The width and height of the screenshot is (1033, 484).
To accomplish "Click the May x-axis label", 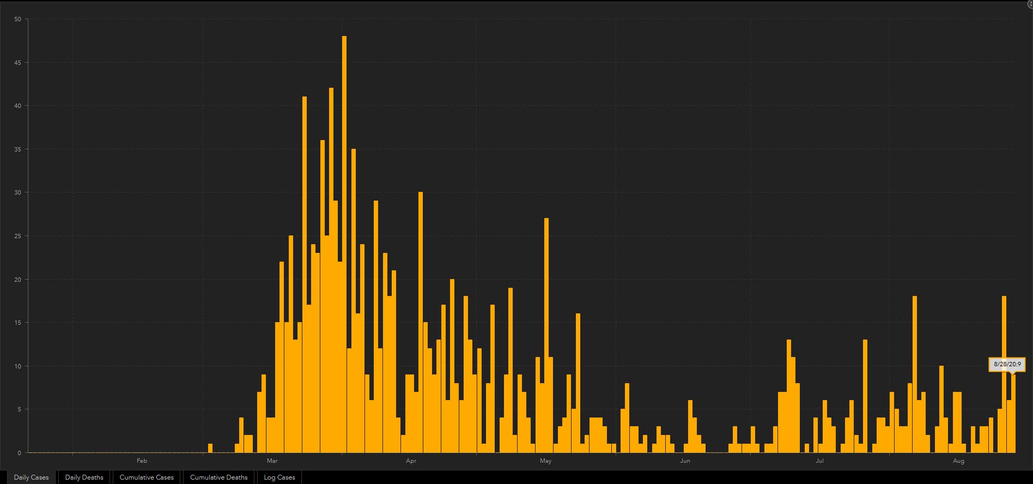I will pyautogui.click(x=545, y=461).
